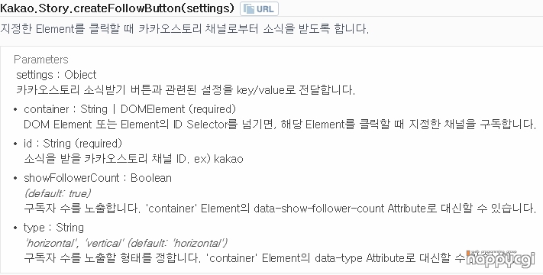Select the Kakao.Story.createFollowButton(settings) heading
Screen dimensions: 543x275
(118, 8)
